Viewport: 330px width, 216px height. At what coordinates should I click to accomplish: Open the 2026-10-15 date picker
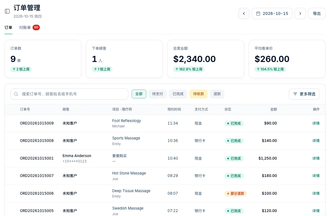coord(272,13)
